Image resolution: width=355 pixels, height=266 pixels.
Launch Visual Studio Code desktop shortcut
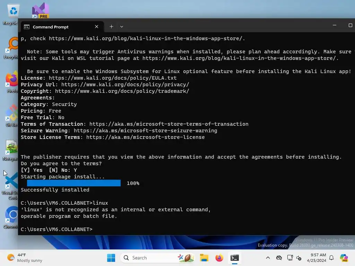coord(10,186)
